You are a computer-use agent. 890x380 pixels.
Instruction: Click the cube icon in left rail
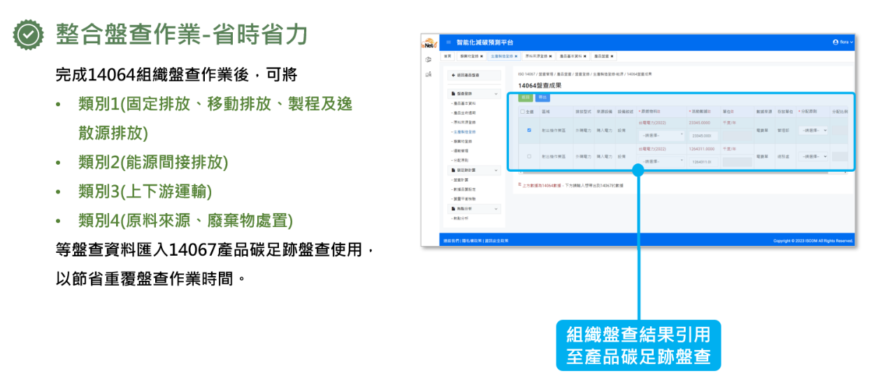click(429, 60)
